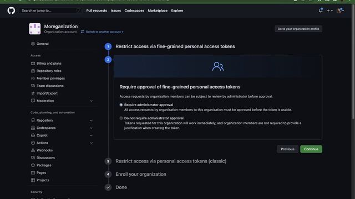Screen dimensions: 355x199
Task: Click the Discussions icon in sidebar
Action: pyautogui.click(x=33, y=158)
